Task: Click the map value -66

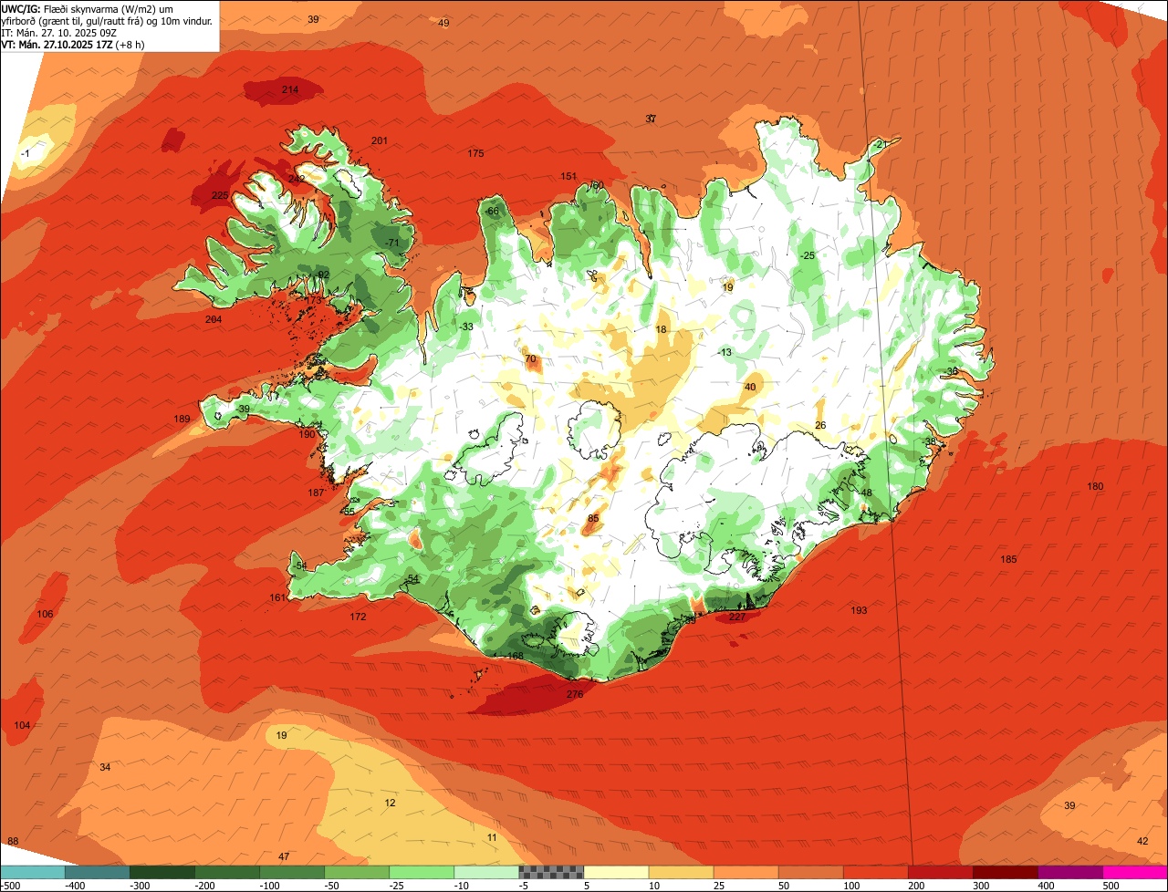Action: click(x=493, y=212)
